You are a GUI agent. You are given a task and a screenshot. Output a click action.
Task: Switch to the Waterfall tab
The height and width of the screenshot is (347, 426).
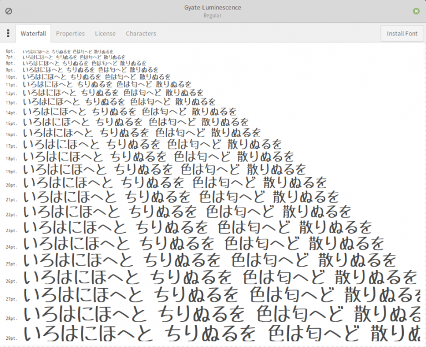click(x=33, y=33)
